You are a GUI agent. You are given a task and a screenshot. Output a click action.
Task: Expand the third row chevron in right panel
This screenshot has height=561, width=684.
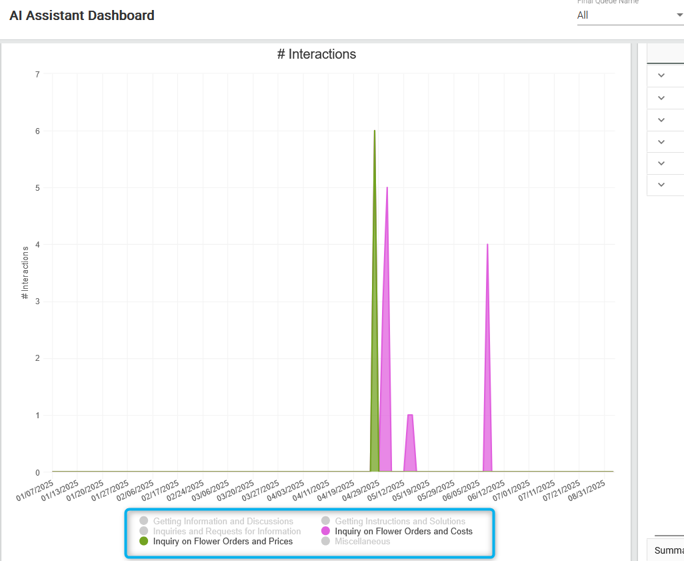click(661, 120)
